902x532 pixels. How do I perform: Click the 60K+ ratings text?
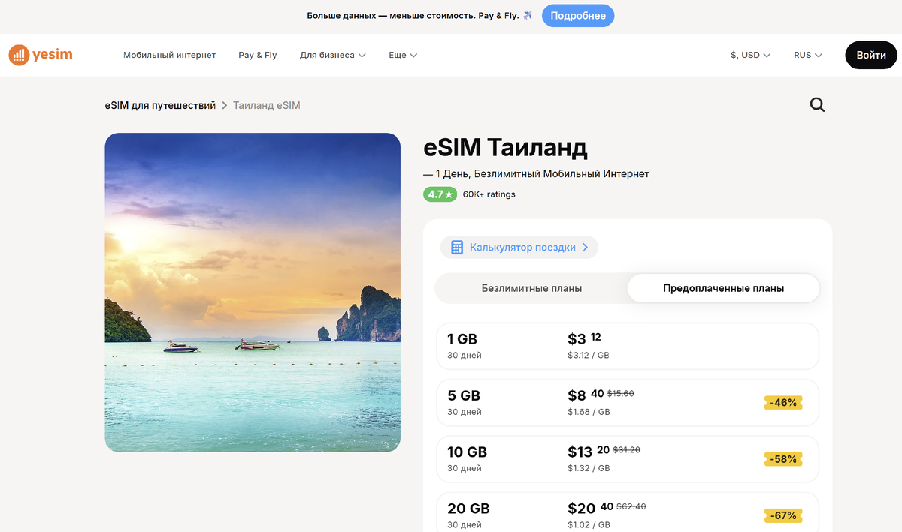click(489, 194)
